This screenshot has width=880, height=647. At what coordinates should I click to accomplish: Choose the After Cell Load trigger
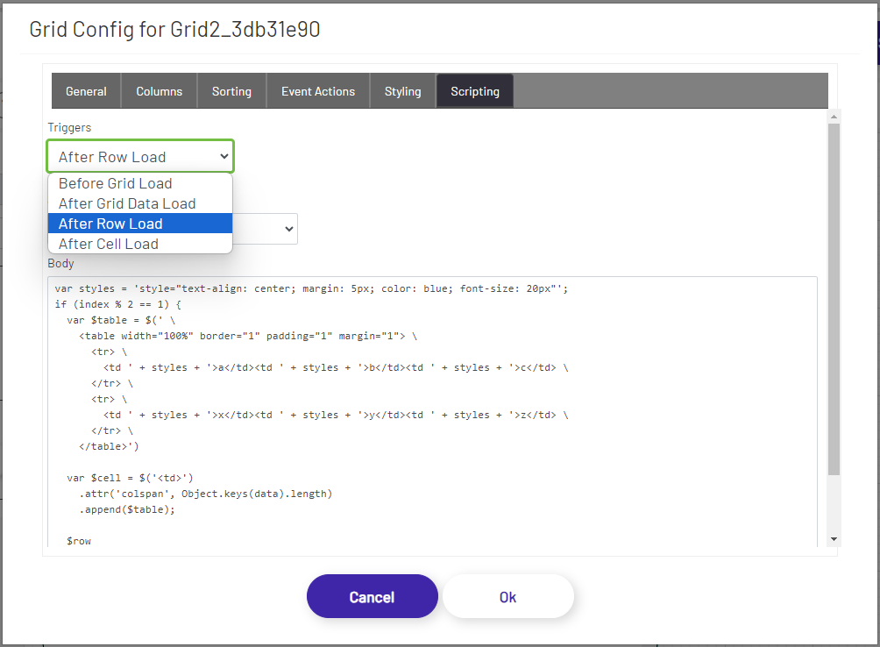click(110, 244)
